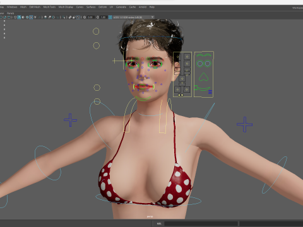Select the character's left eye green control
This screenshot has width=303, height=227.
pyautogui.click(x=155, y=64)
